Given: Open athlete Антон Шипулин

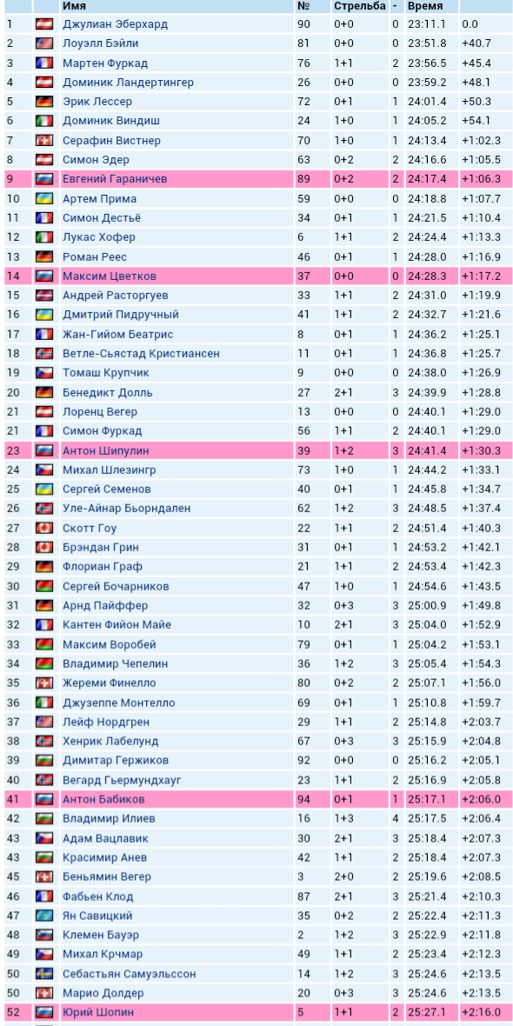Looking at the screenshot, I should point(106,451).
